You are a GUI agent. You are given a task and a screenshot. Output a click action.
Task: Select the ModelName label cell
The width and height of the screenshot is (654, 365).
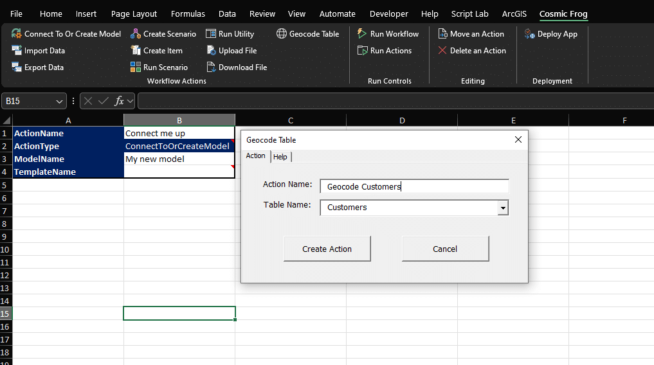tap(68, 159)
